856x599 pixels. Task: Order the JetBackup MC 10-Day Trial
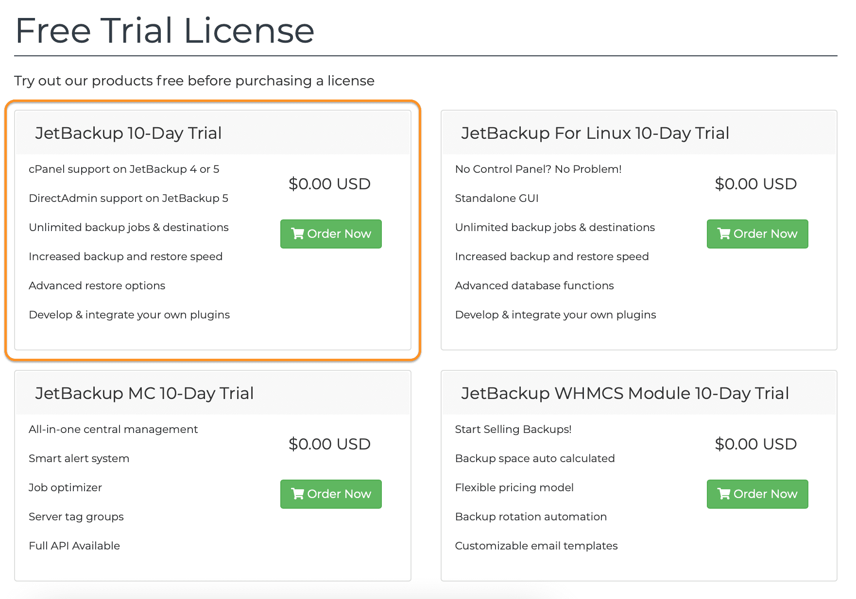331,494
